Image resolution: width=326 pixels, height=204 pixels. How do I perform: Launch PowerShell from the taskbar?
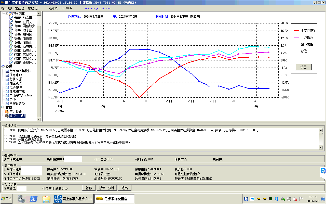34,199
